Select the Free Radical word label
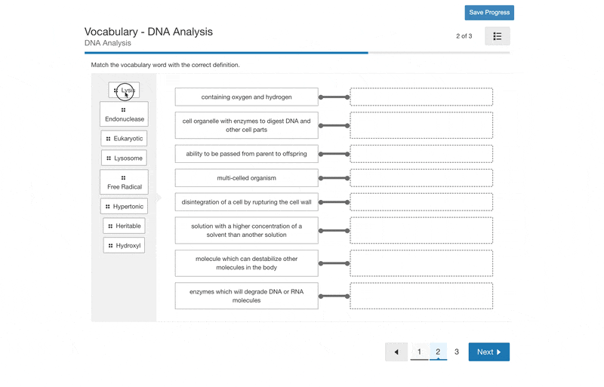This screenshot has height=387, width=604. pyautogui.click(x=125, y=187)
